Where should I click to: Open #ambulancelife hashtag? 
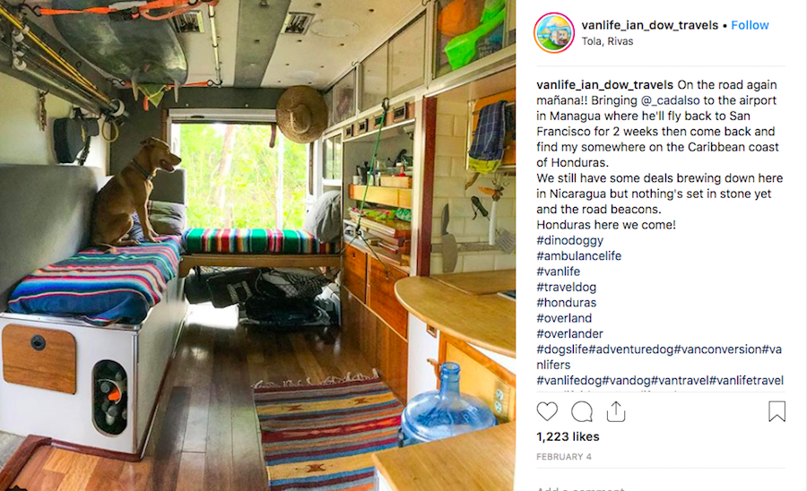click(578, 255)
